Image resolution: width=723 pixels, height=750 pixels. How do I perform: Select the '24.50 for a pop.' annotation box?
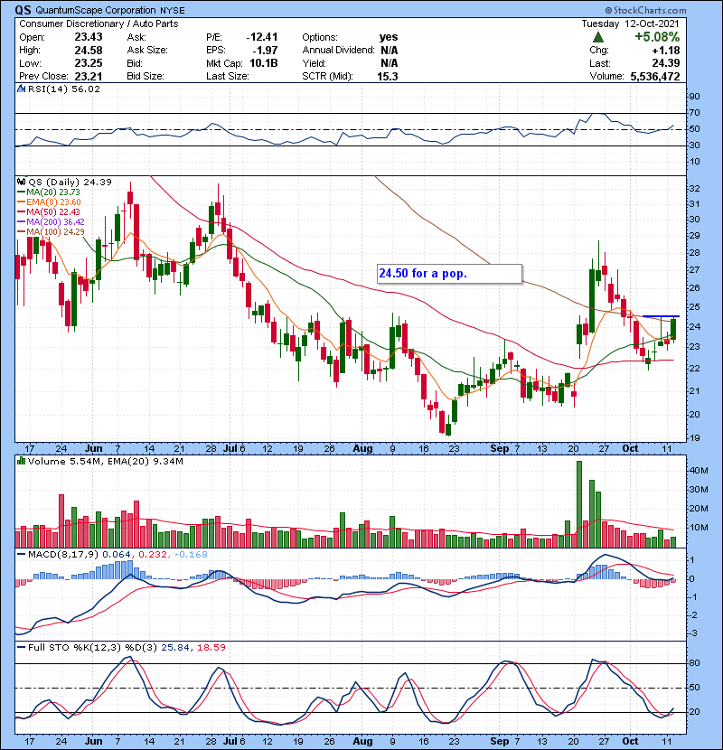click(x=449, y=273)
